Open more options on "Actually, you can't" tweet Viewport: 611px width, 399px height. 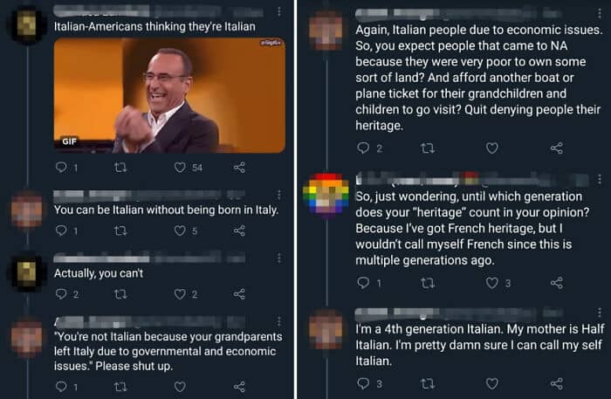(279, 257)
